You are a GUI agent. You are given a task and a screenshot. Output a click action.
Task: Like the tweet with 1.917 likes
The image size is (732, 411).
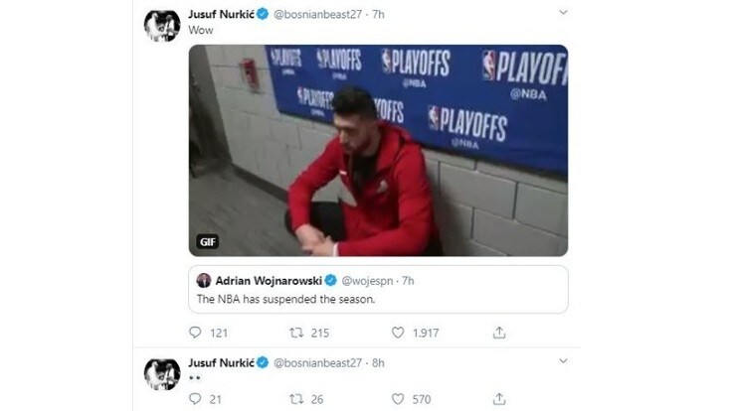tap(398, 333)
